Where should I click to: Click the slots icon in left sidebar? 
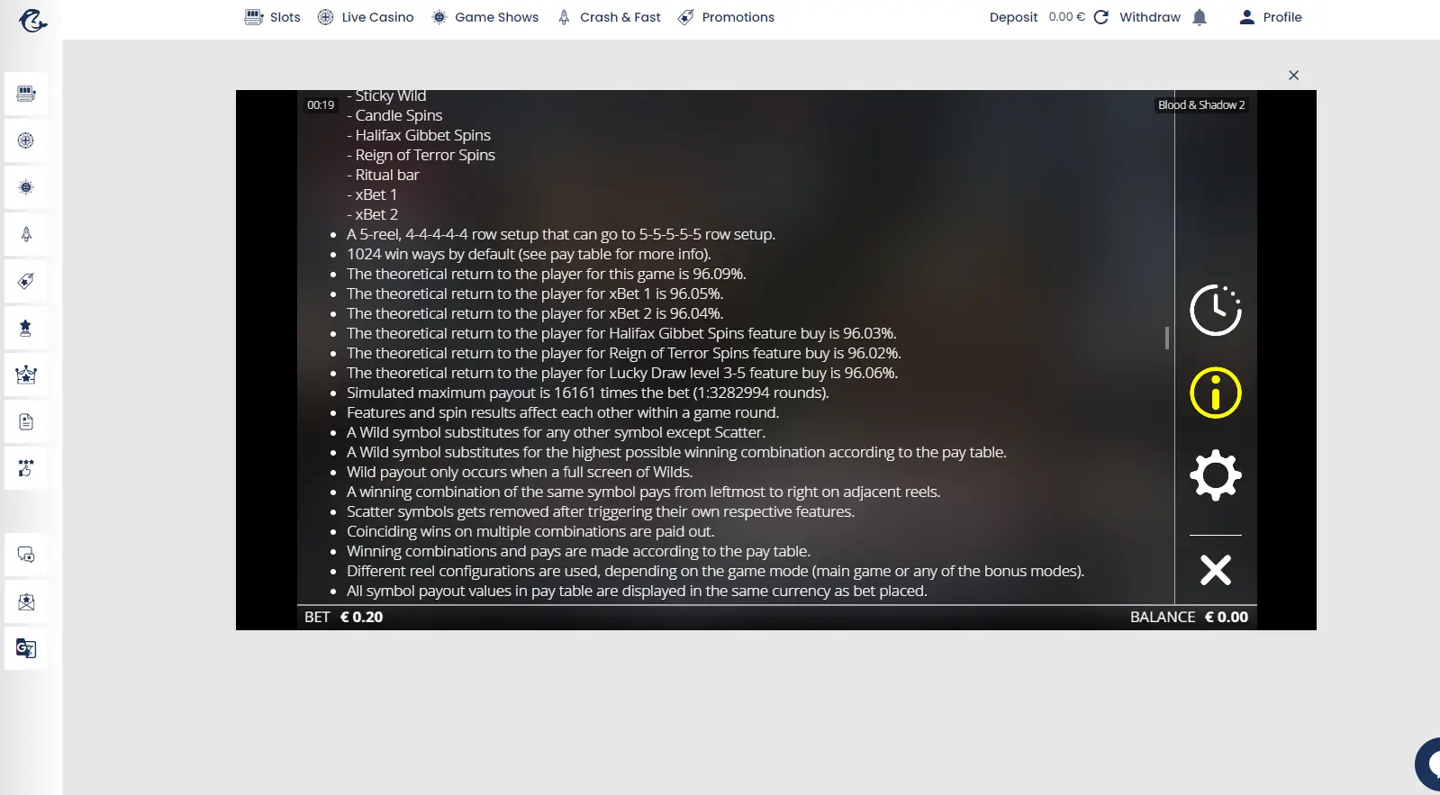pyautogui.click(x=26, y=94)
